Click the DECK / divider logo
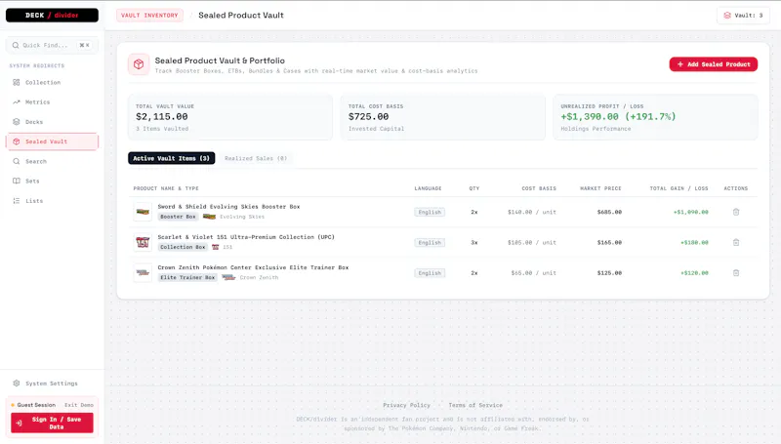 point(52,16)
